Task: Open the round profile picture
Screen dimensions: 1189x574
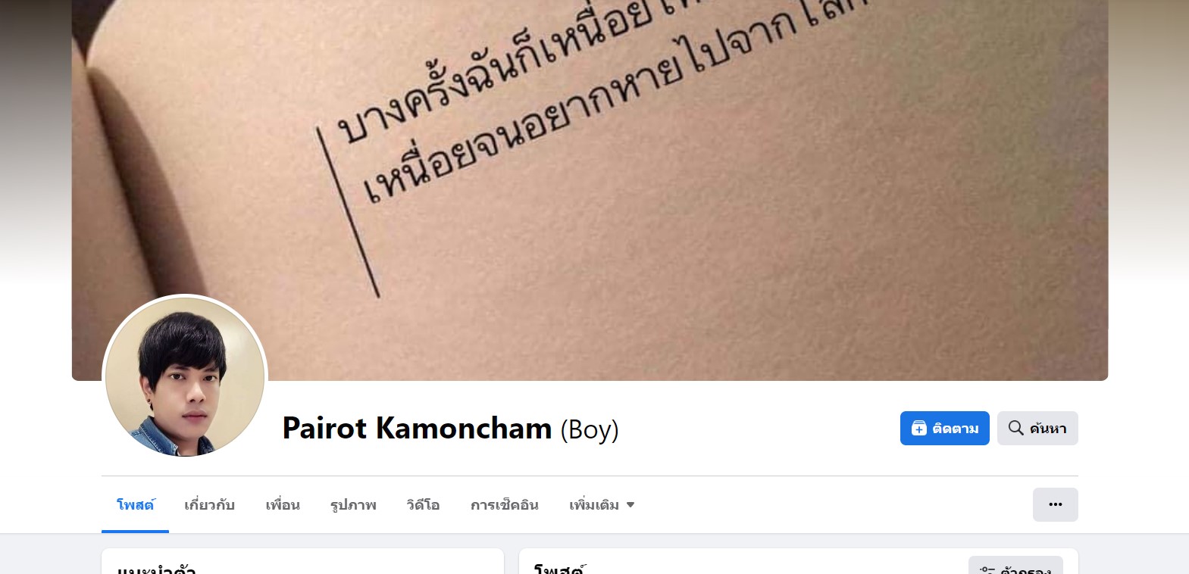Action: (185, 376)
